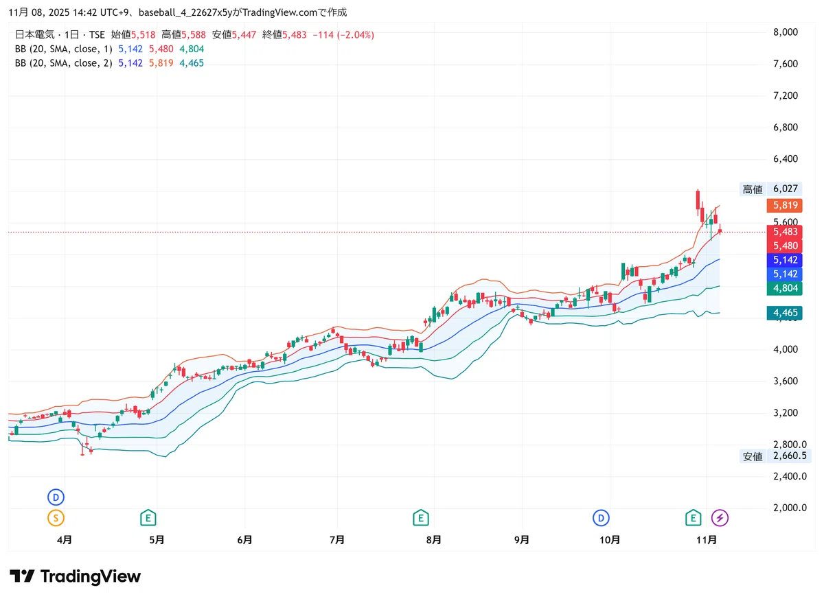Click the 3,600 price axis value
Viewport: 824px width, 601px height.
pos(785,381)
